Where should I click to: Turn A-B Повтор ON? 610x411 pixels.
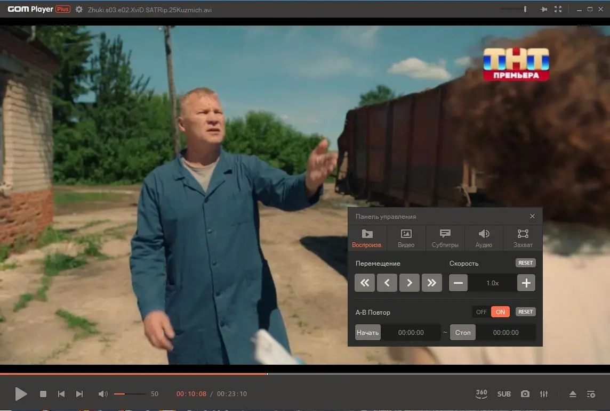500,312
